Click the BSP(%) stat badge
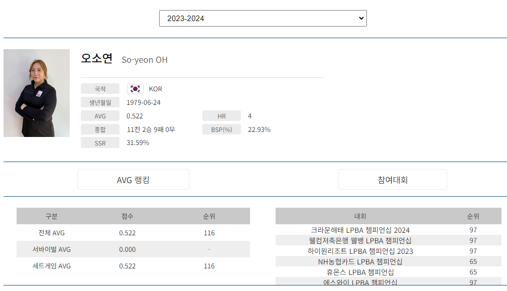The width and height of the screenshot is (507, 291). (221, 129)
